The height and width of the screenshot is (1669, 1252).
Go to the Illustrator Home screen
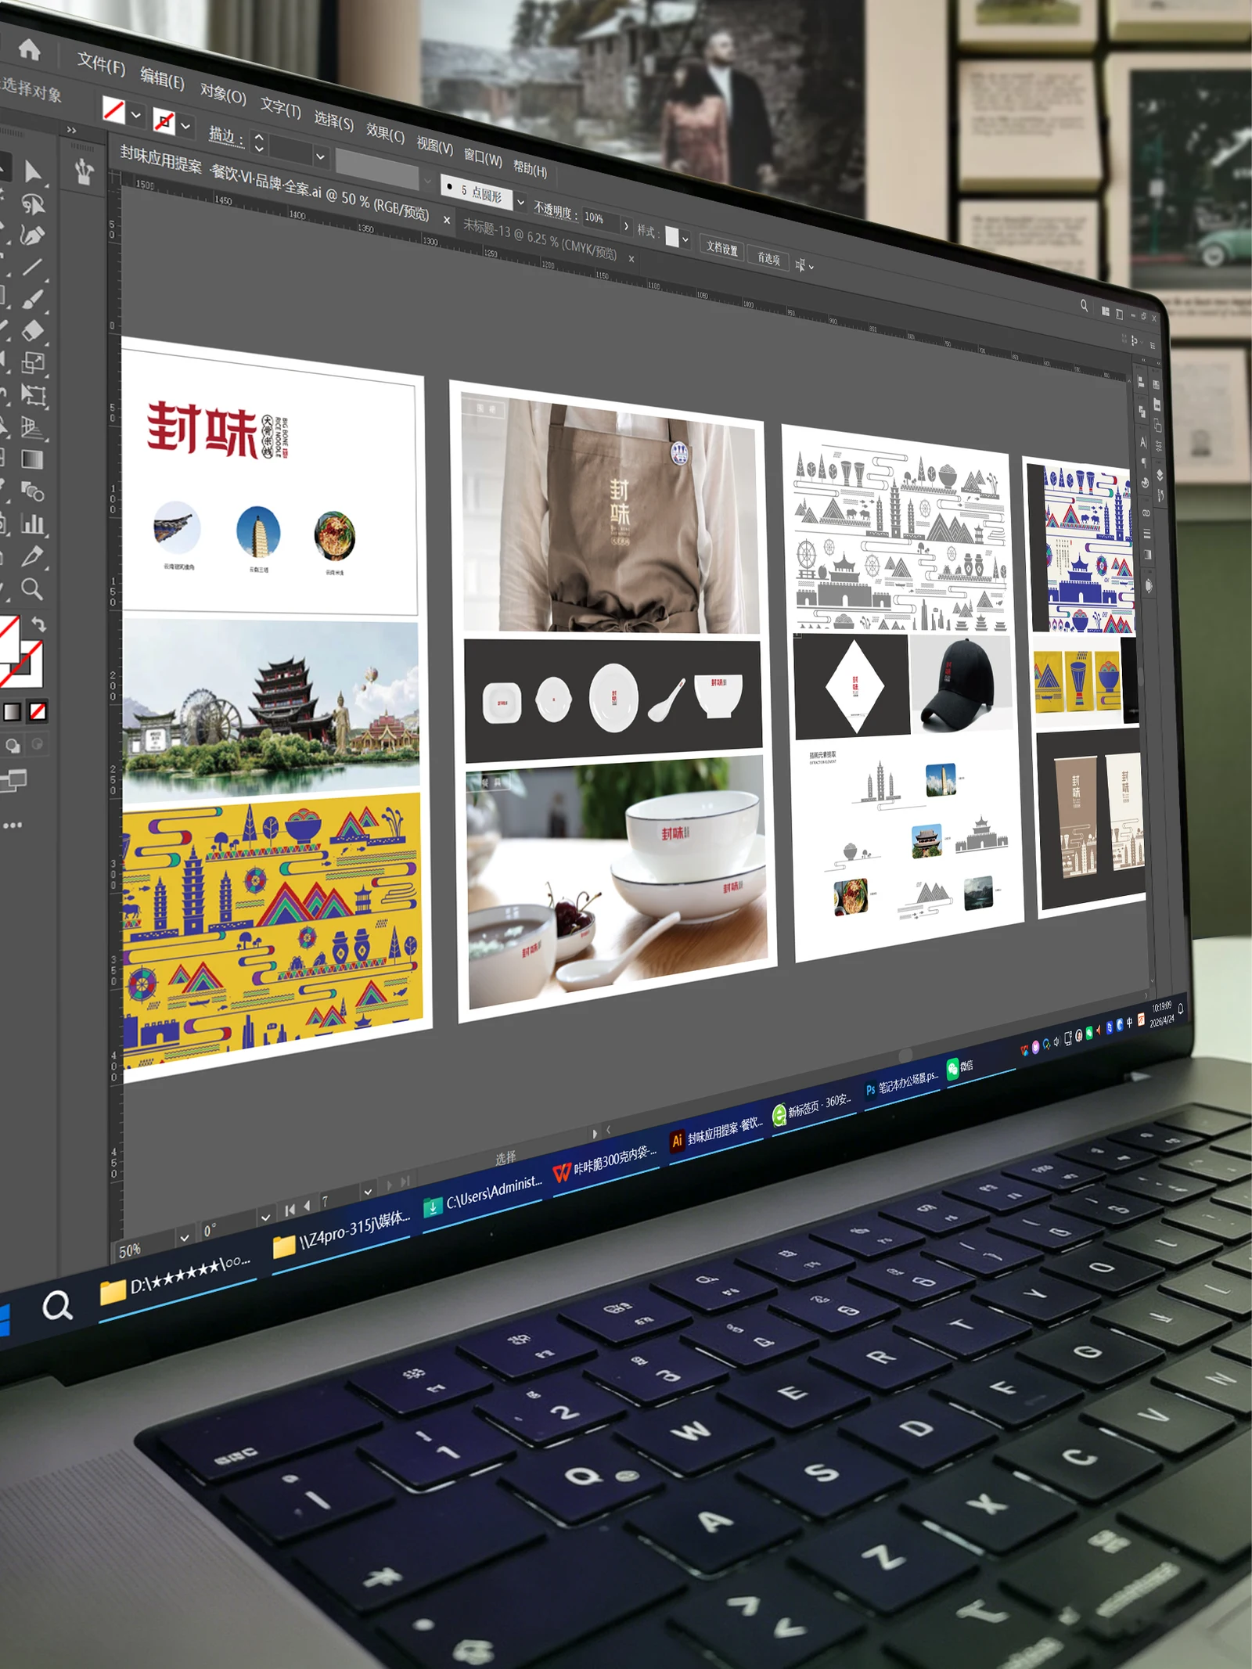click(30, 50)
